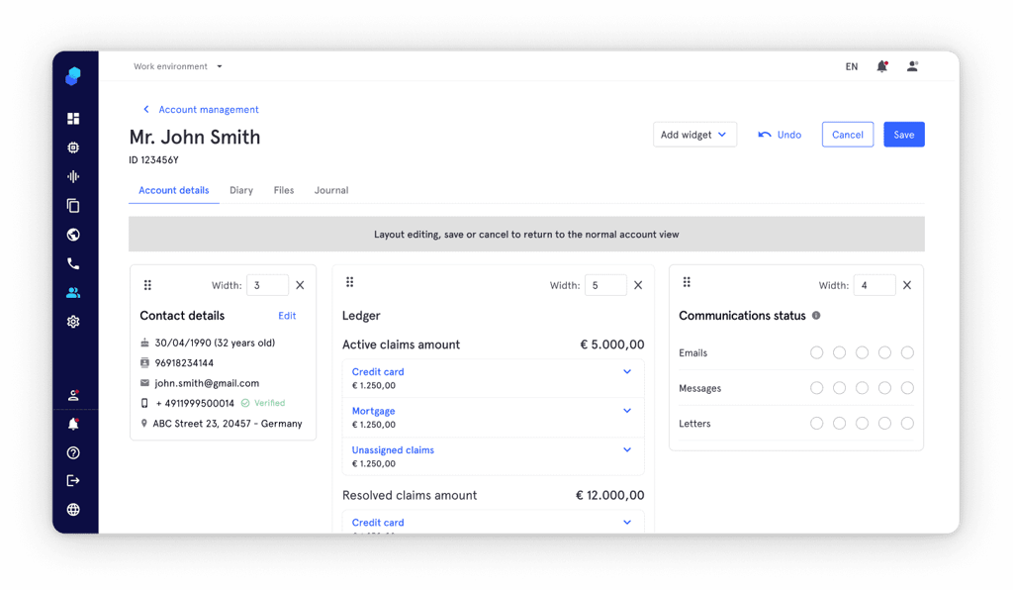Click the address ABC Street 23

click(228, 424)
